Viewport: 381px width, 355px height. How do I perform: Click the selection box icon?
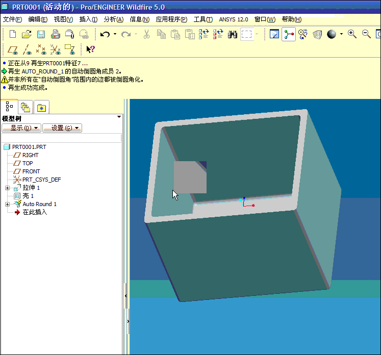(247, 34)
